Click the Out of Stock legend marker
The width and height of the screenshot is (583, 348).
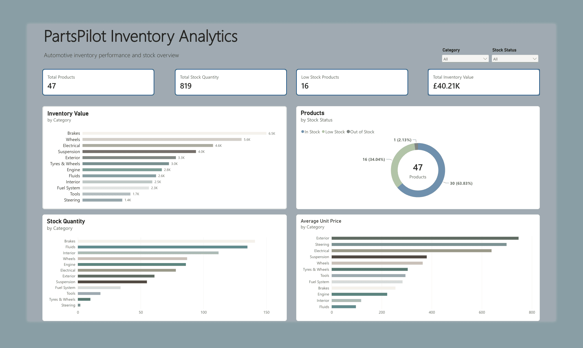tap(348, 132)
